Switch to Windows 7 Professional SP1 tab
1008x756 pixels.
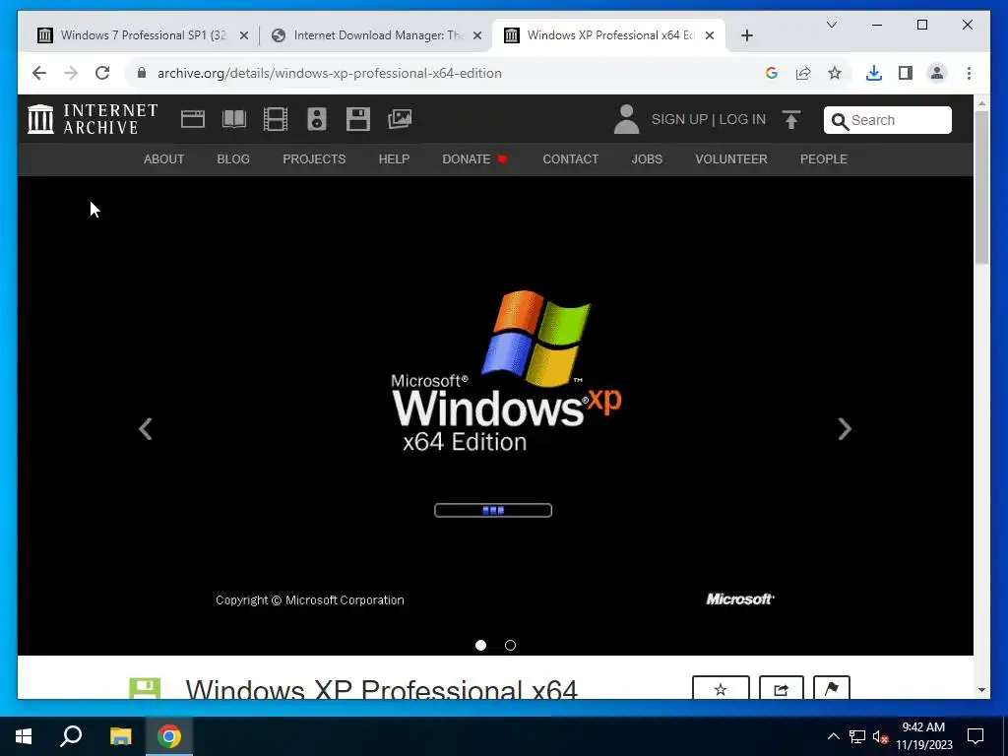pos(142,35)
